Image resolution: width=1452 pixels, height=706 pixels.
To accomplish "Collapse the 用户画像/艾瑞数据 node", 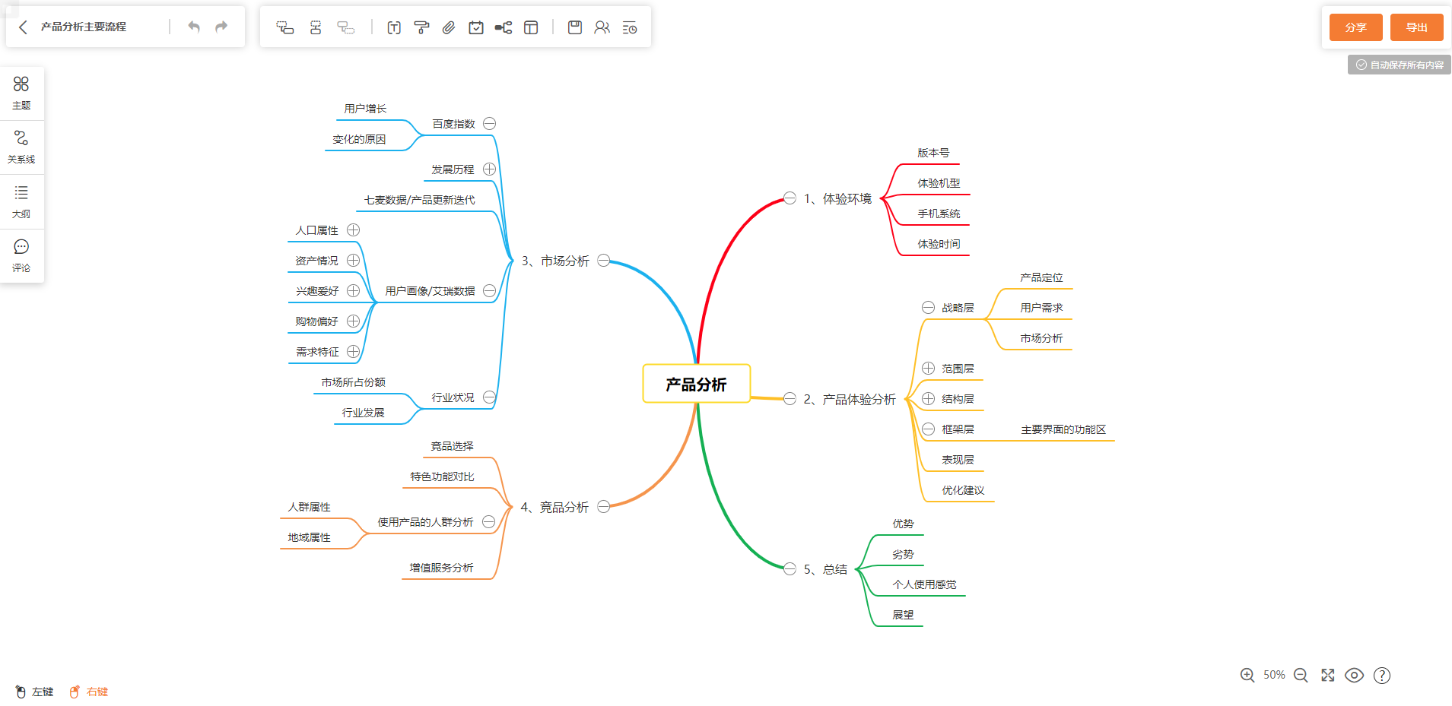I will coord(490,290).
